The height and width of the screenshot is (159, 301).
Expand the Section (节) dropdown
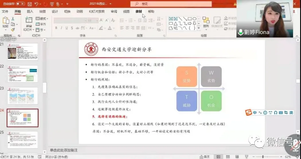(x=42, y=30)
